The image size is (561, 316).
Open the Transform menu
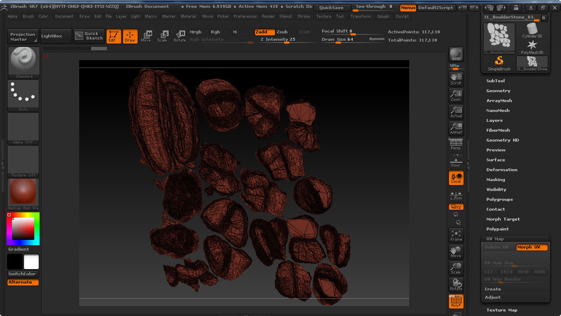tap(360, 16)
